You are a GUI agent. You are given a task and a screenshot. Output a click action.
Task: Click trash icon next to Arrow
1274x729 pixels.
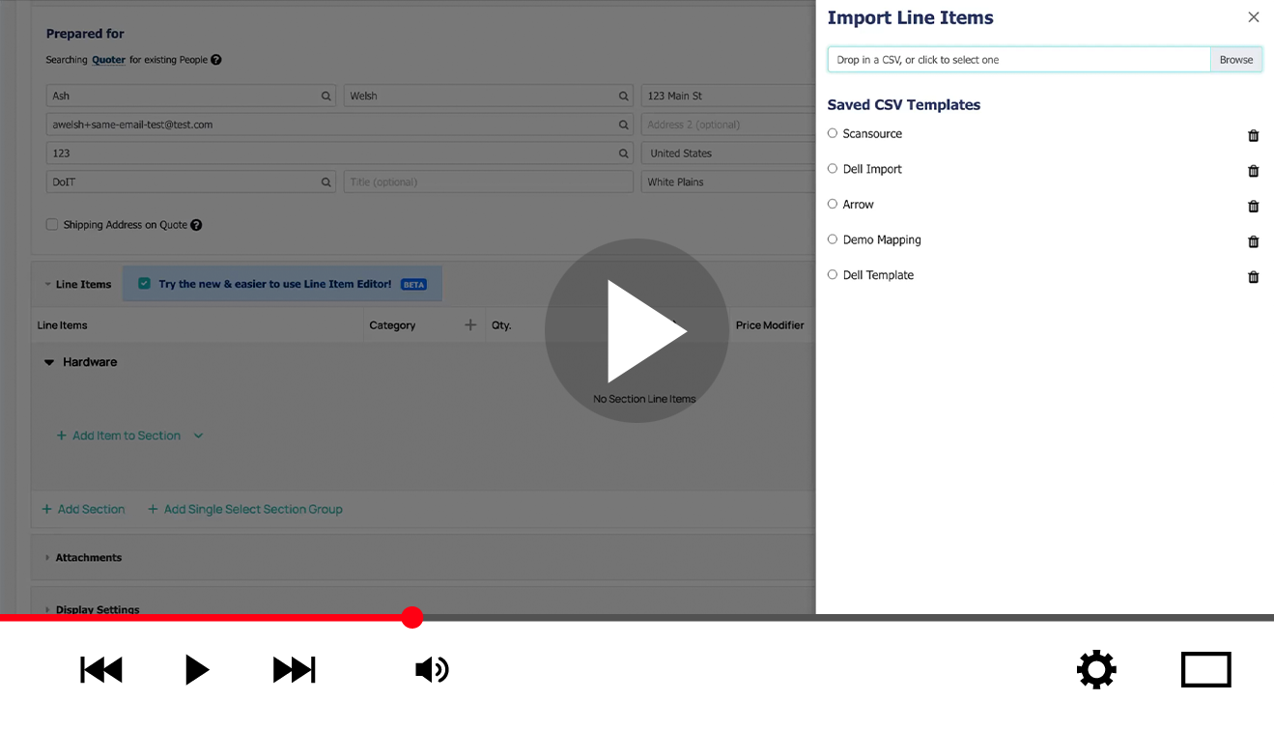click(x=1253, y=207)
